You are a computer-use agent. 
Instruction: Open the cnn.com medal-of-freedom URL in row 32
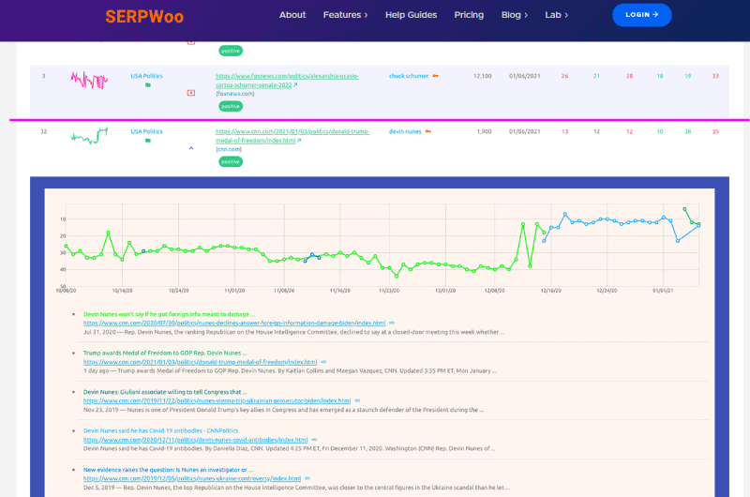pos(292,136)
